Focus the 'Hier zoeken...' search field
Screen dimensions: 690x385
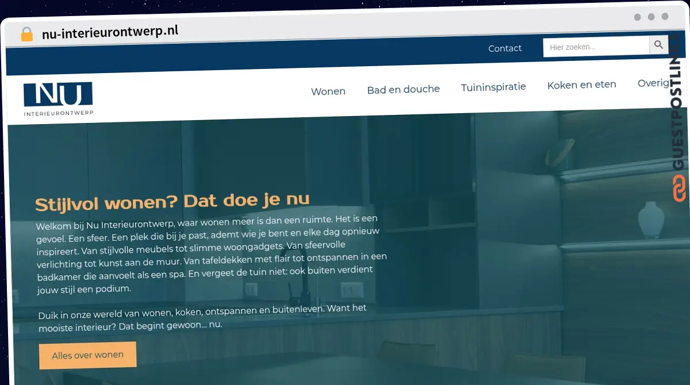pyautogui.click(x=596, y=47)
